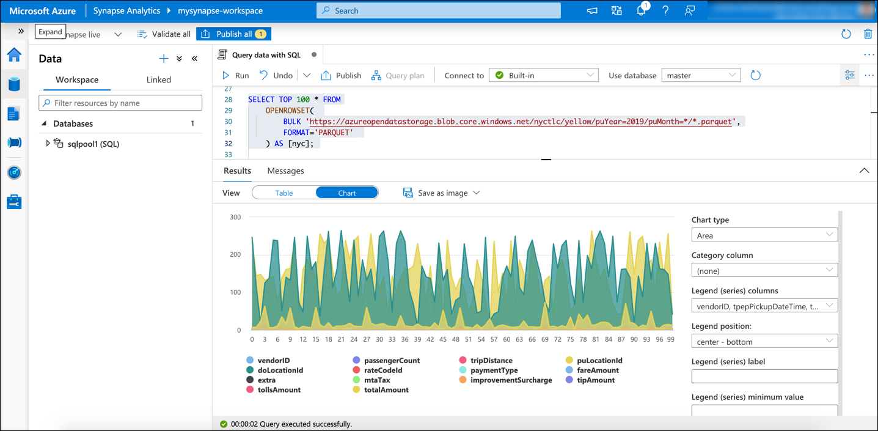Click the Filter resources by name field
Viewport: 878px width, 431px height.
[x=120, y=103]
